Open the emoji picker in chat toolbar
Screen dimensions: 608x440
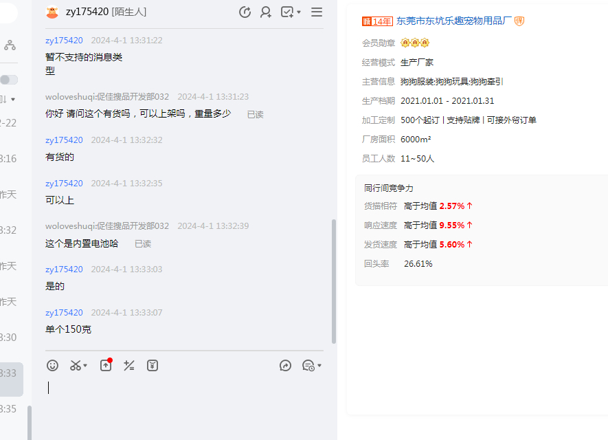coord(53,366)
